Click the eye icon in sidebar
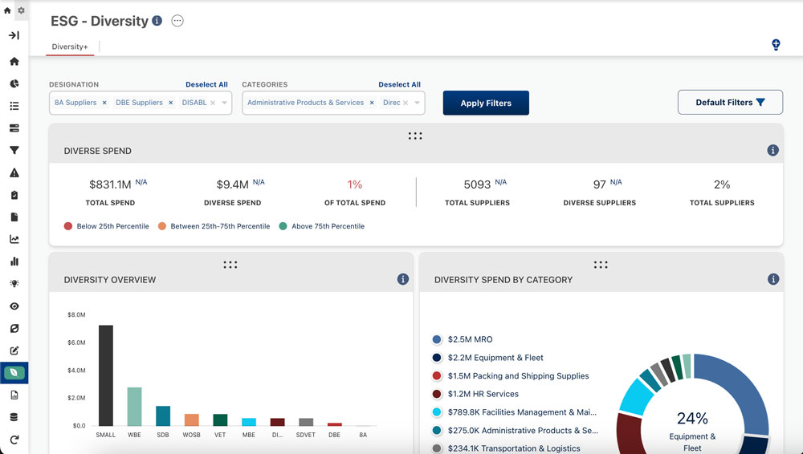 [x=14, y=306]
